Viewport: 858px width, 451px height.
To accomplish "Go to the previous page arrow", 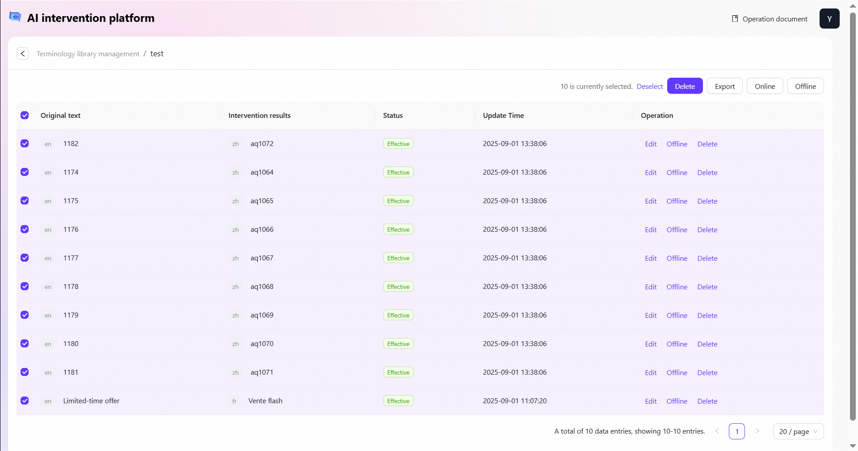I will (717, 431).
